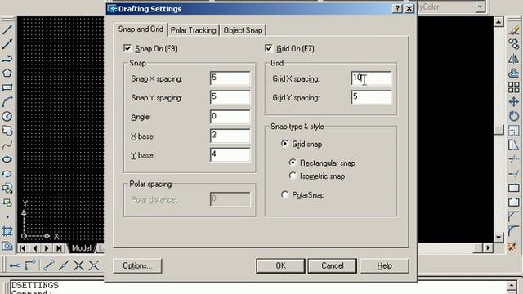The height and width of the screenshot is (294, 523).
Task: Select the Array modify tool
Action: 514,87
